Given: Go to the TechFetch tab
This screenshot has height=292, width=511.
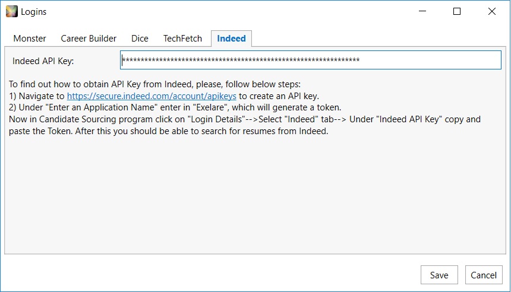Looking at the screenshot, I should click(x=182, y=39).
